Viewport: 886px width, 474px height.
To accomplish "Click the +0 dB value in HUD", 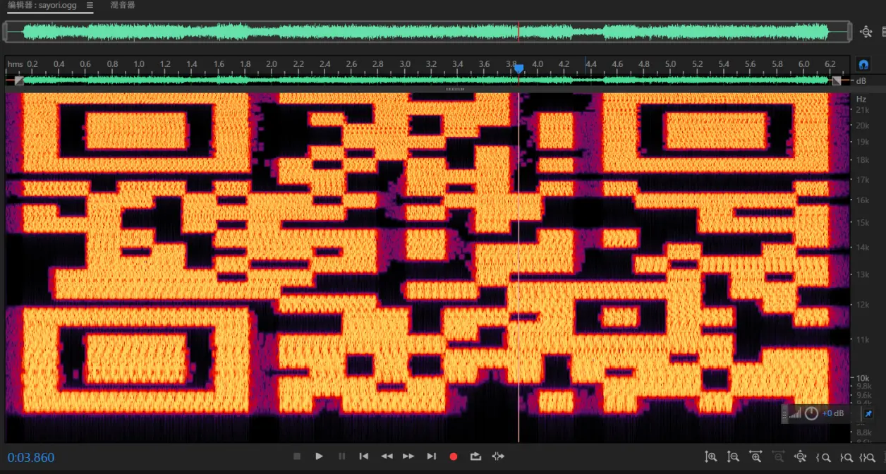I will (832, 413).
